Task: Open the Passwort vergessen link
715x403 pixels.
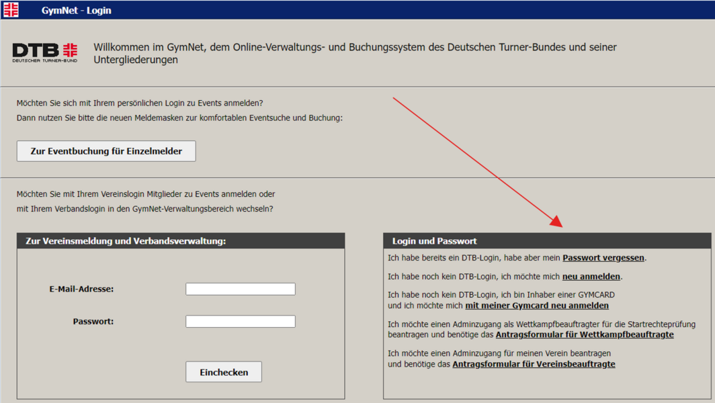Action: pyautogui.click(x=603, y=257)
